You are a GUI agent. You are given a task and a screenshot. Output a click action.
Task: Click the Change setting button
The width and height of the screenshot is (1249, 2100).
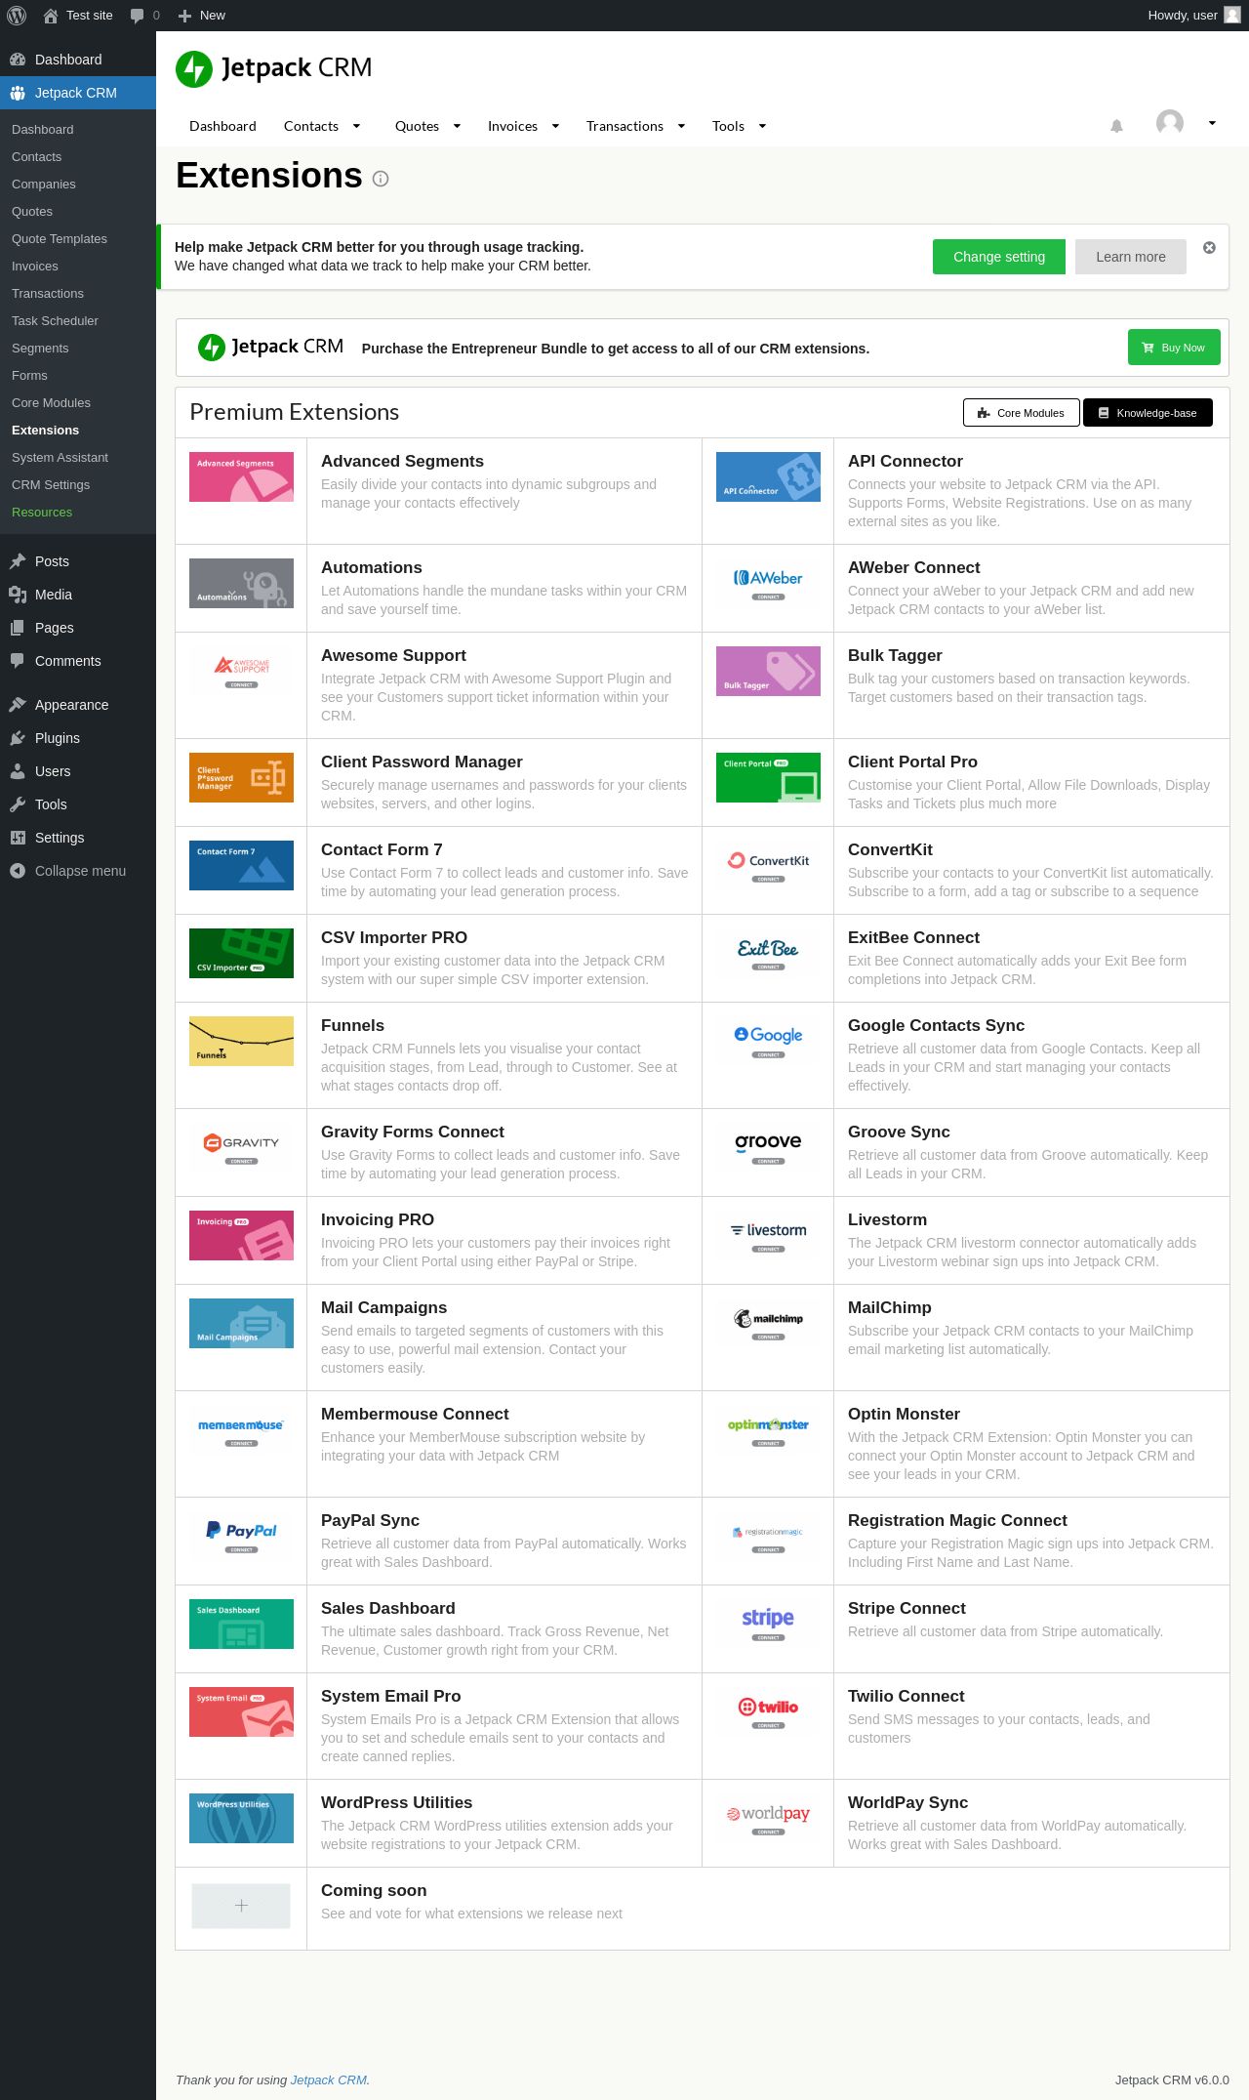[999, 257]
